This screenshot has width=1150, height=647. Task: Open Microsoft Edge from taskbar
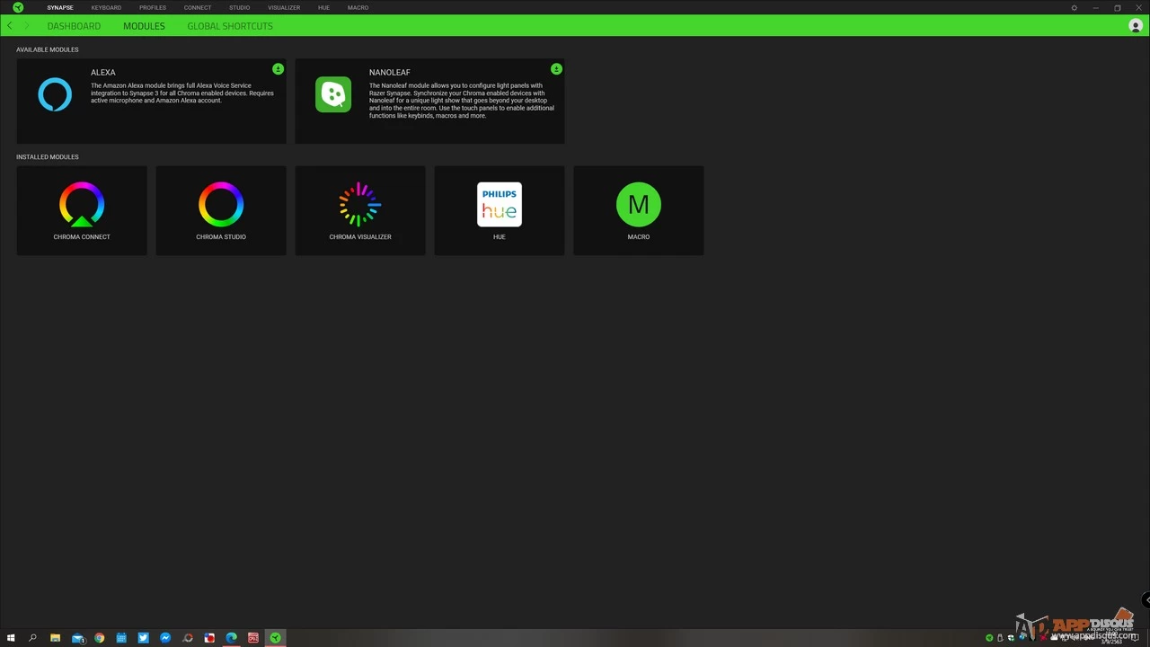[231, 638]
